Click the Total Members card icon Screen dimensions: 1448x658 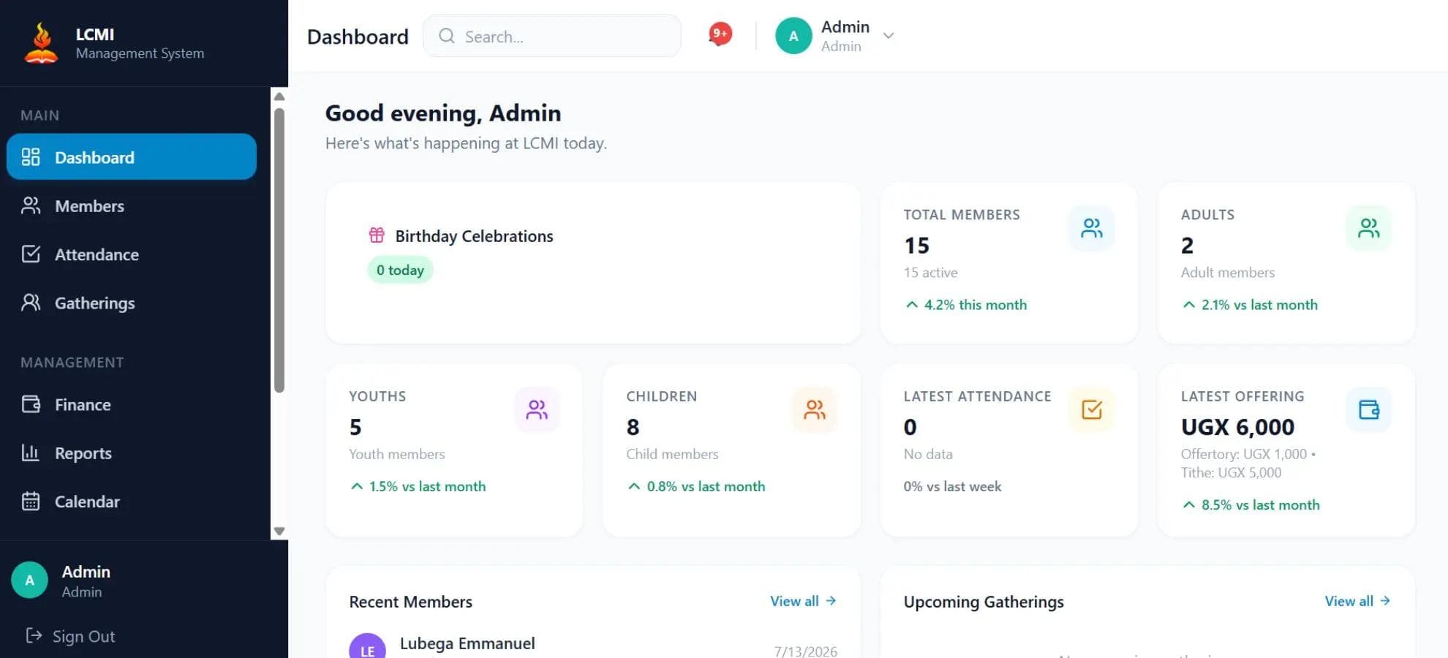[1092, 228]
